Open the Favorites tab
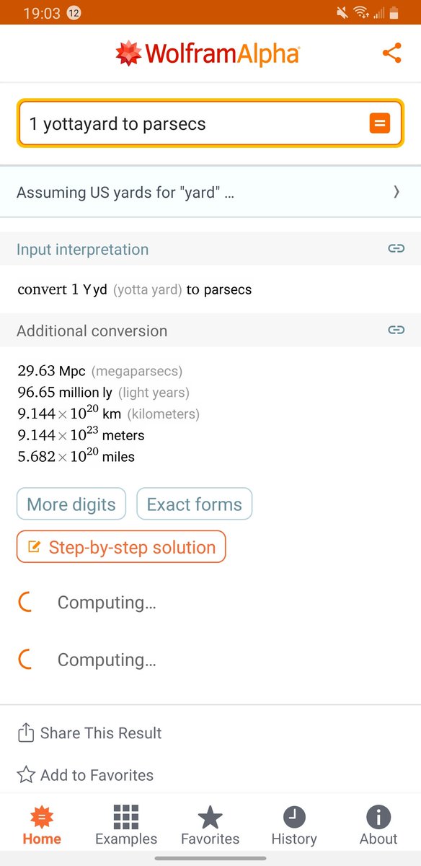Image resolution: width=421 pixels, height=866 pixels. pos(210,826)
